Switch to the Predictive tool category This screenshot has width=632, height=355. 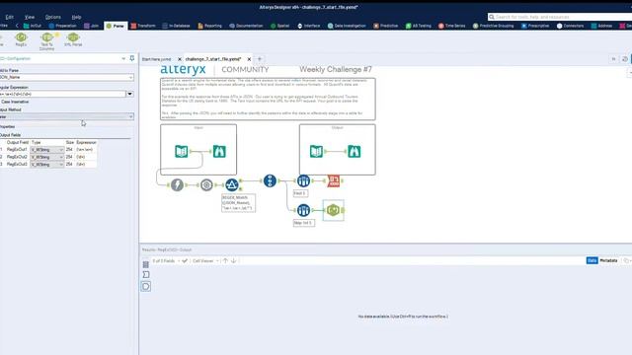pyautogui.click(x=386, y=26)
